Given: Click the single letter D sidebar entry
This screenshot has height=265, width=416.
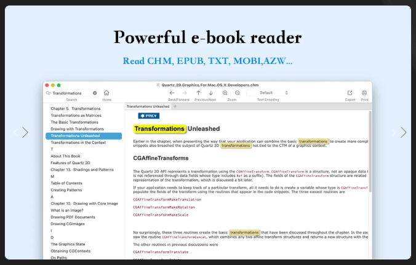Looking at the screenshot, I should click(x=52, y=237).
